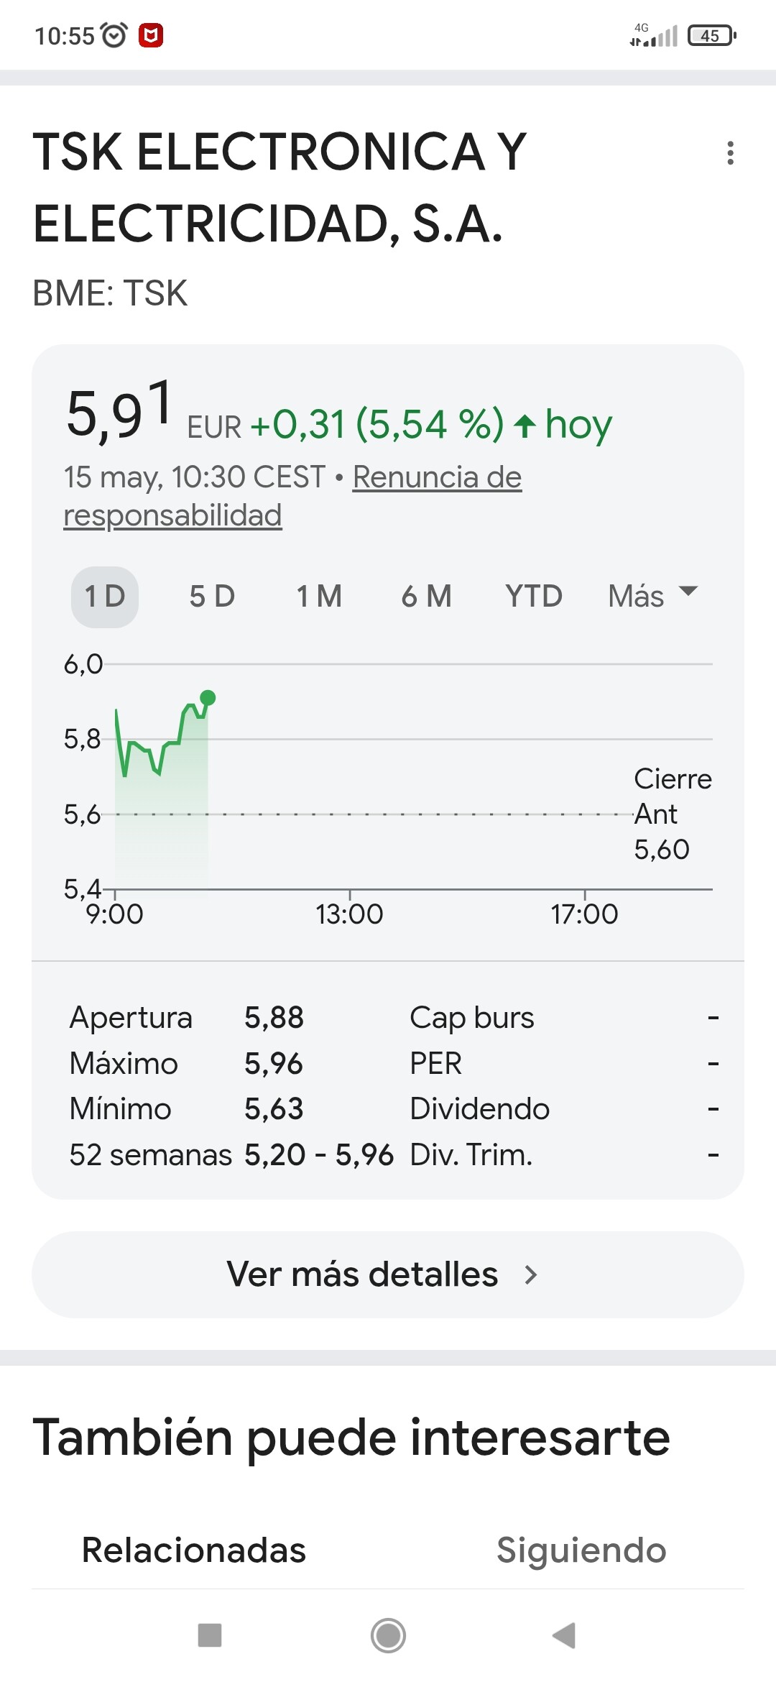
Task: Select the 6 M chart range
Action: click(x=426, y=597)
